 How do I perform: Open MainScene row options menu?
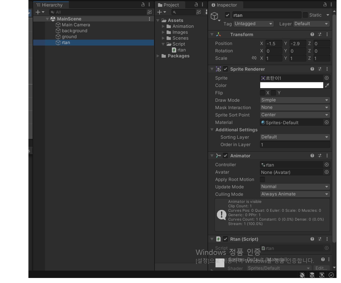point(149,19)
